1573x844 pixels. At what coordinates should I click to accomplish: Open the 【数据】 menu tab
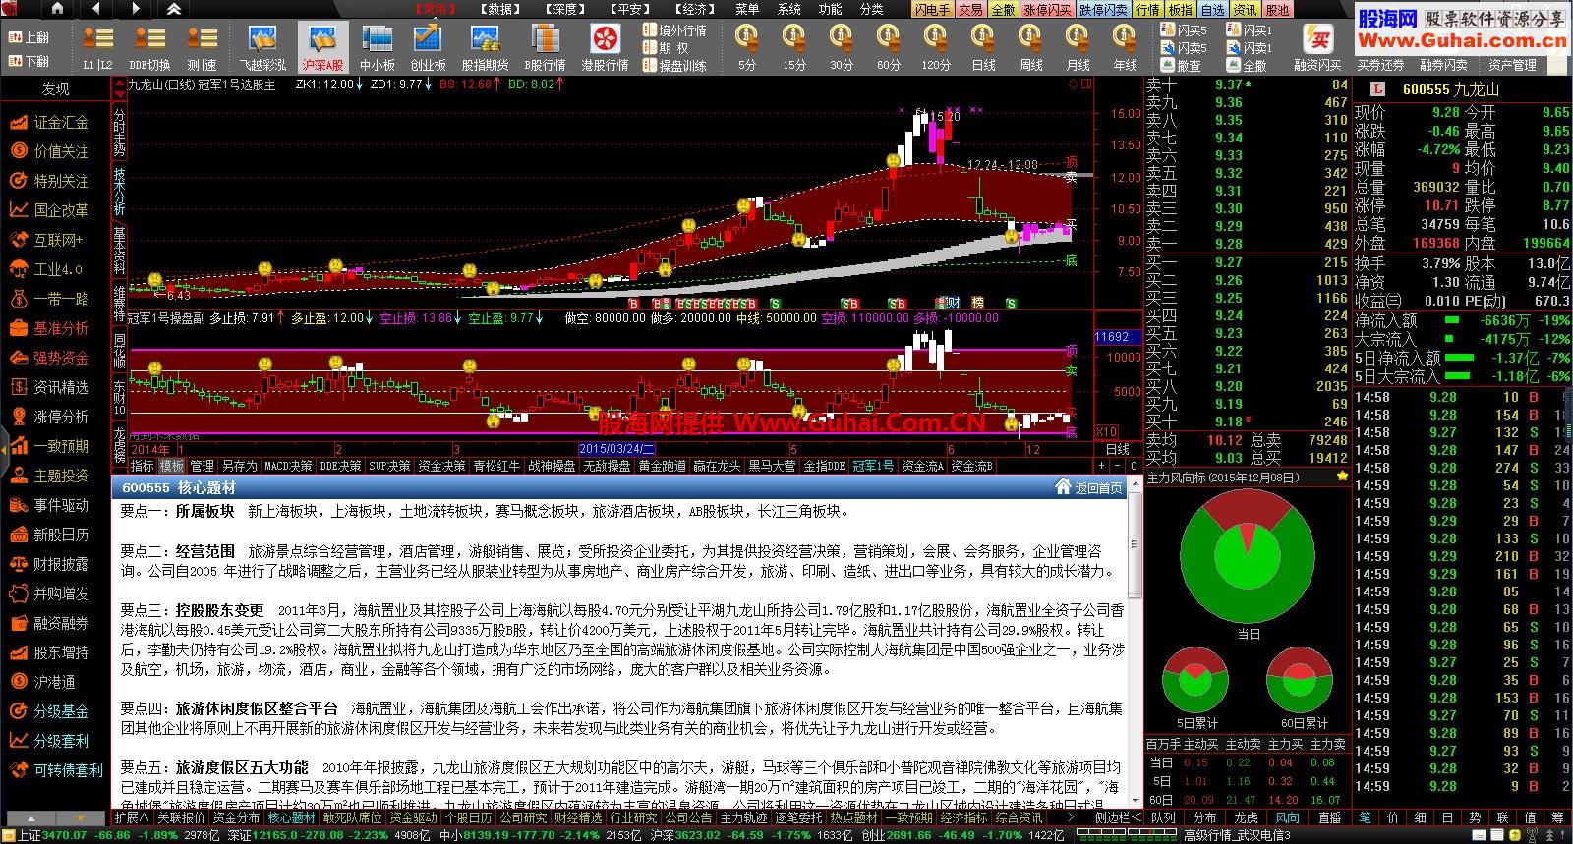(x=501, y=9)
